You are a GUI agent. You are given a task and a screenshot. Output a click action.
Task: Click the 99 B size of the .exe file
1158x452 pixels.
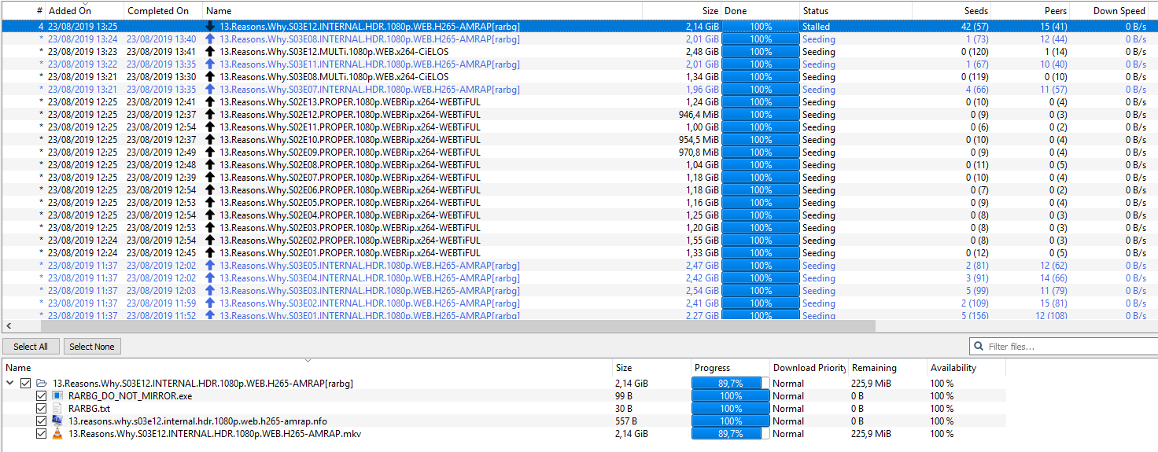[x=625, y=396]
